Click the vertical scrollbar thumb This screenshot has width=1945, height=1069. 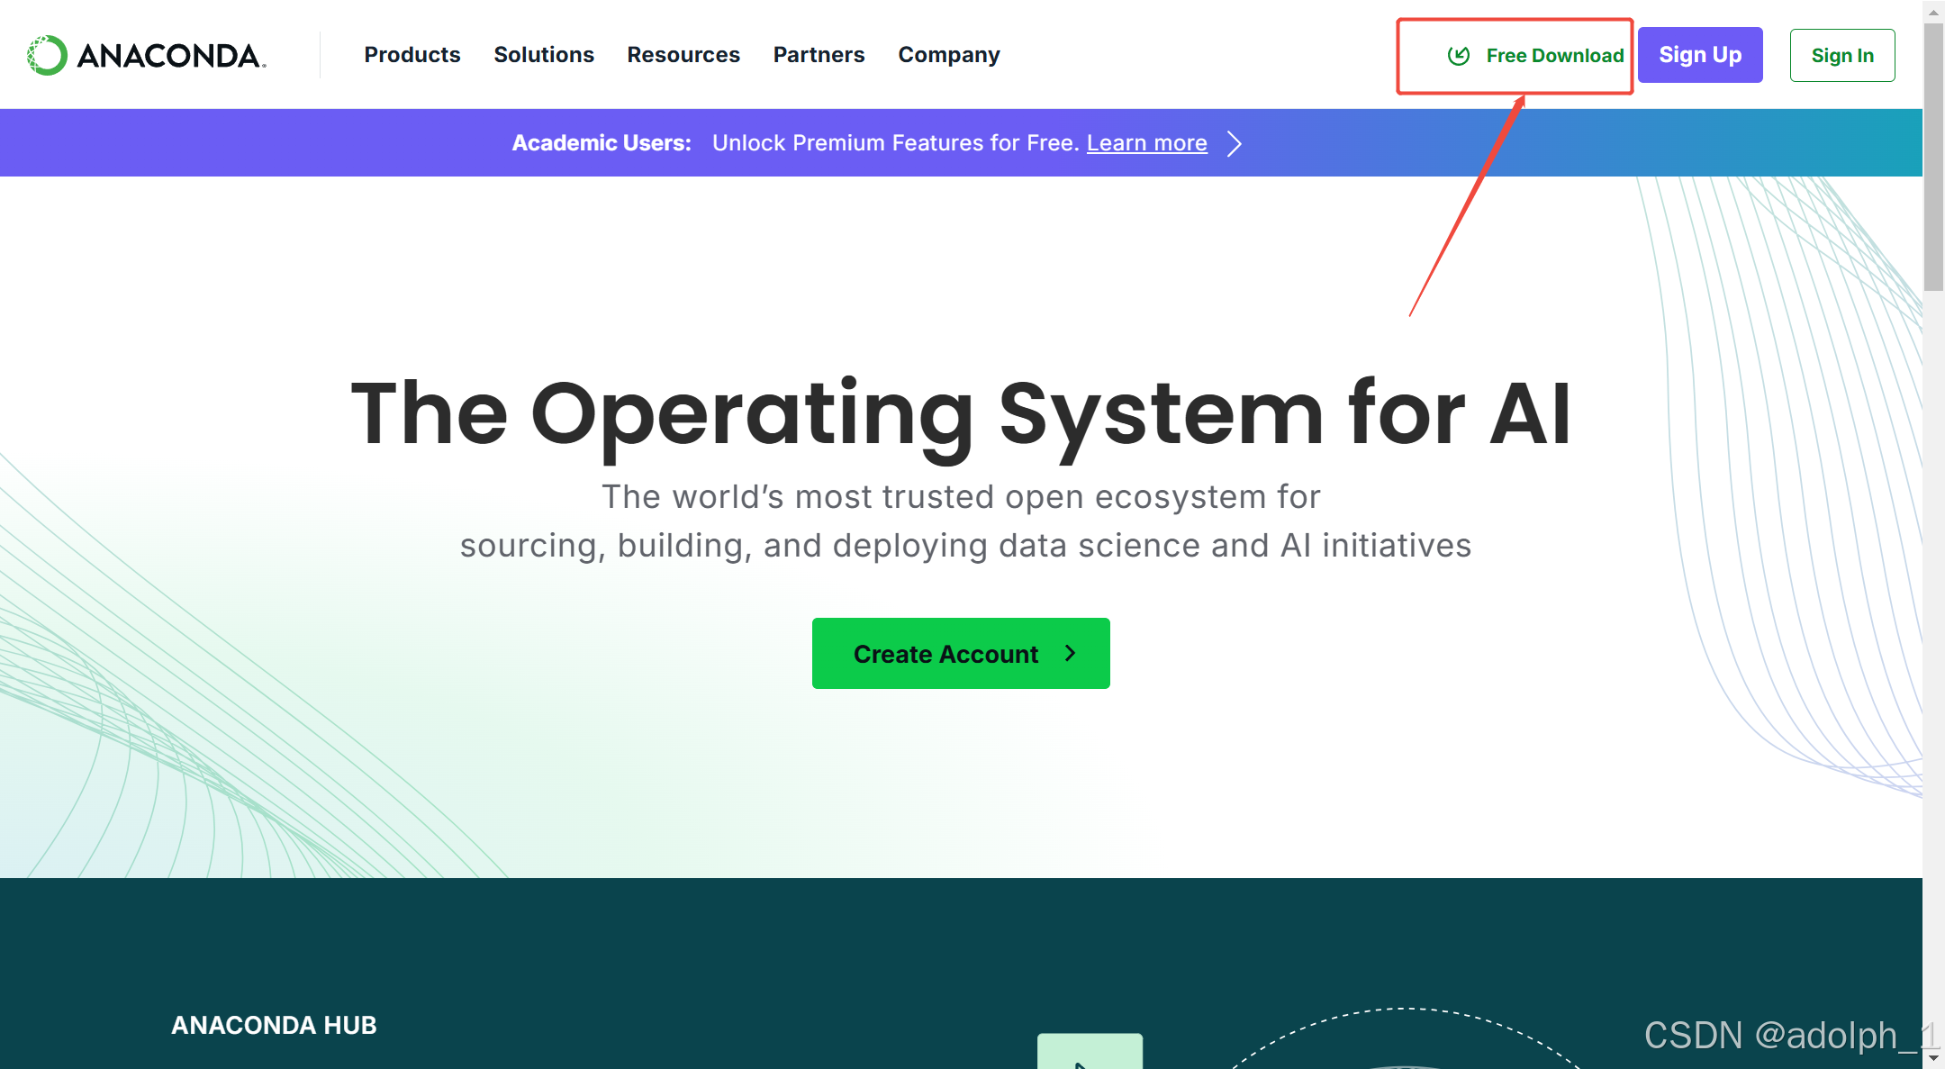pos(1933,158)
